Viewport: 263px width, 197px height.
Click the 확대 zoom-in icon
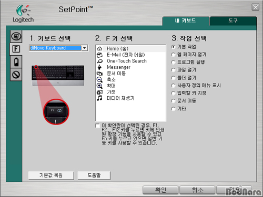[x=99, y=86]
